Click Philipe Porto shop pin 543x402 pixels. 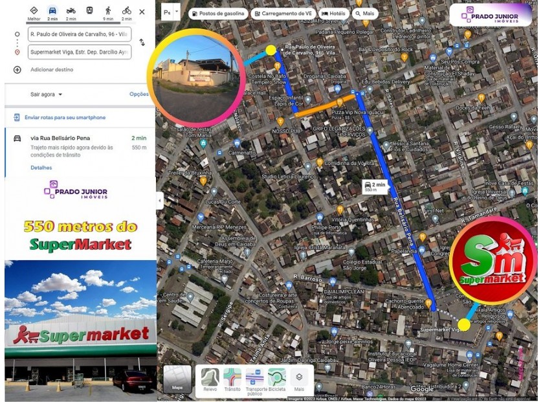tap(319, 218)
